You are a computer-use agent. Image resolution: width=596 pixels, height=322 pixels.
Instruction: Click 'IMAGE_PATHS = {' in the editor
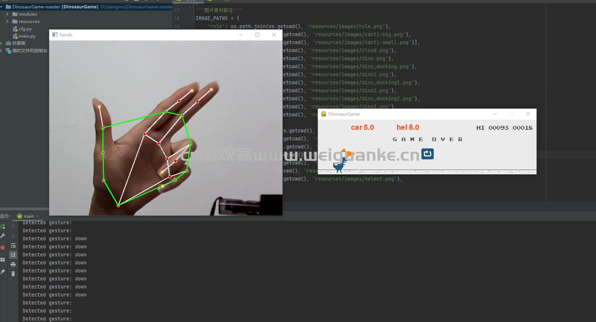(217, 18)
